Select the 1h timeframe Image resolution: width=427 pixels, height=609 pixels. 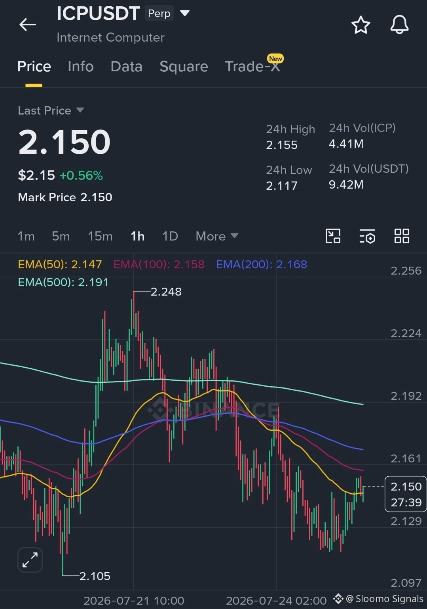point(138,236)
